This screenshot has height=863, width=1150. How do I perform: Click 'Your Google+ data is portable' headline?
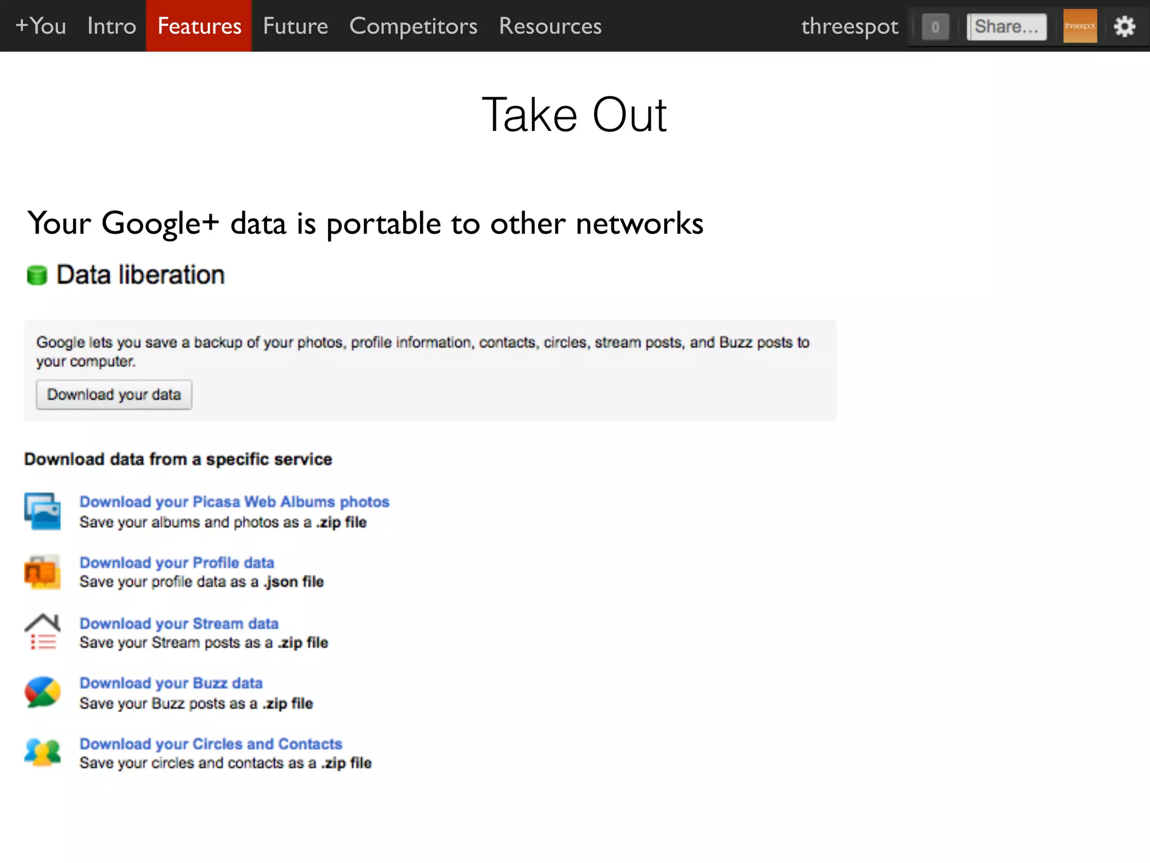point(366,224)
